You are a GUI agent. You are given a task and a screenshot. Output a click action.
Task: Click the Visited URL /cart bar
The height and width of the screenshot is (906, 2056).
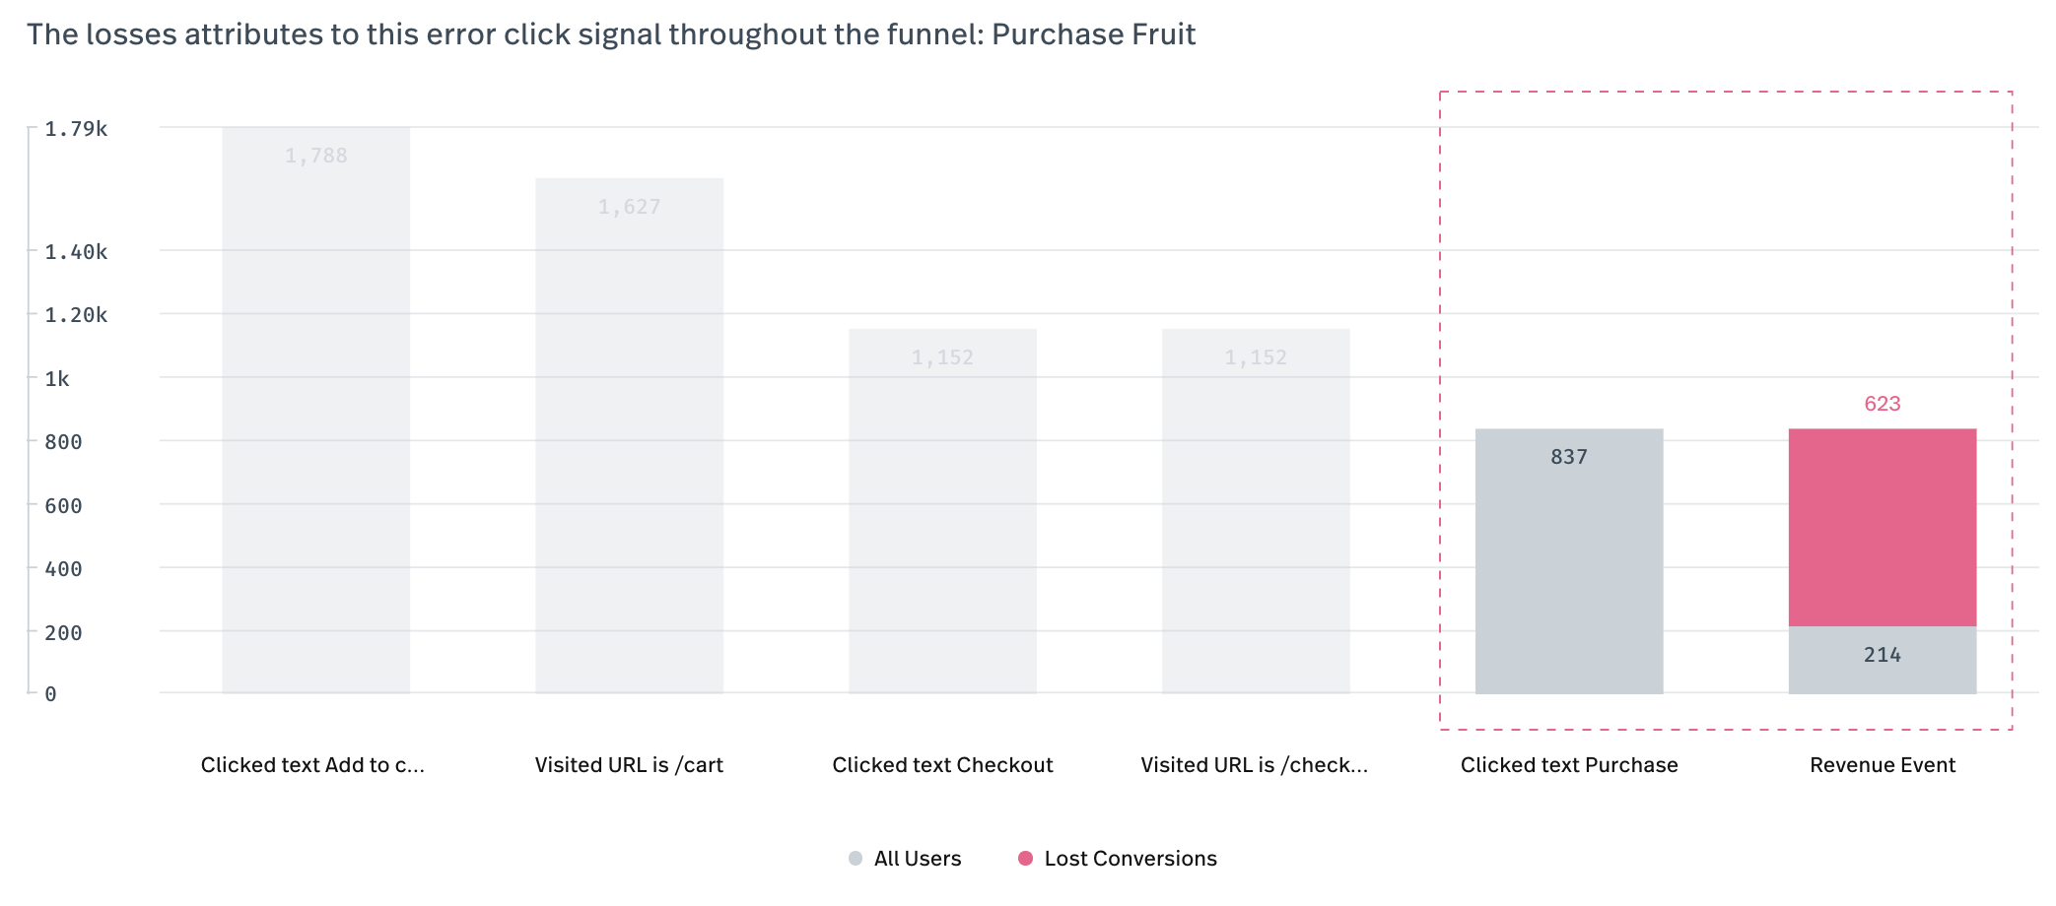tap(629, 443)
